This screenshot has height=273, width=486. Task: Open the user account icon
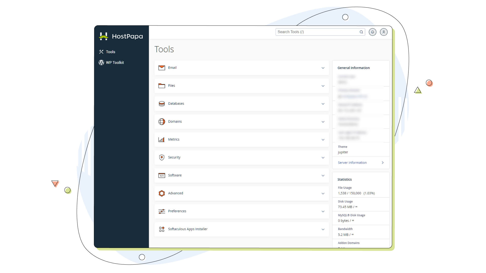[383, 32]
